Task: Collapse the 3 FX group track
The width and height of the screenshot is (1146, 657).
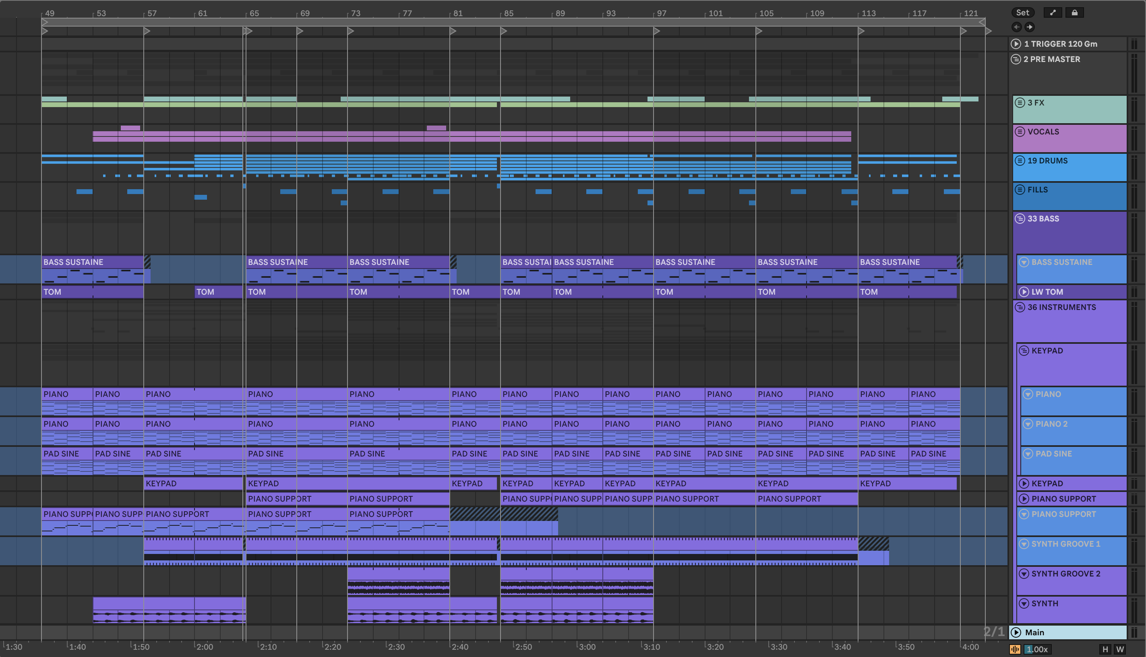Action: pos(1020,103)
